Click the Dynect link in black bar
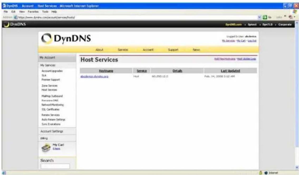 [252, 25]
